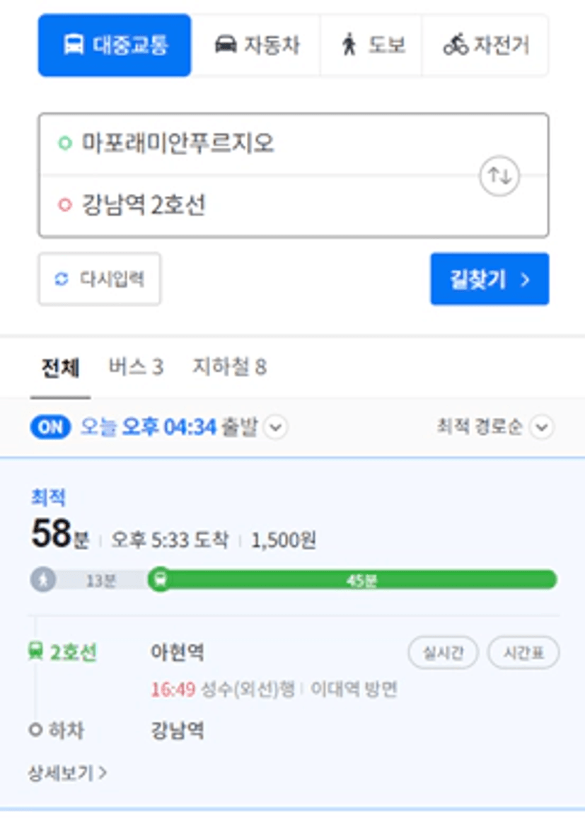585x838 pixels.
Task: Click the 다시입력 refresh icon
Action: [62, 279]
